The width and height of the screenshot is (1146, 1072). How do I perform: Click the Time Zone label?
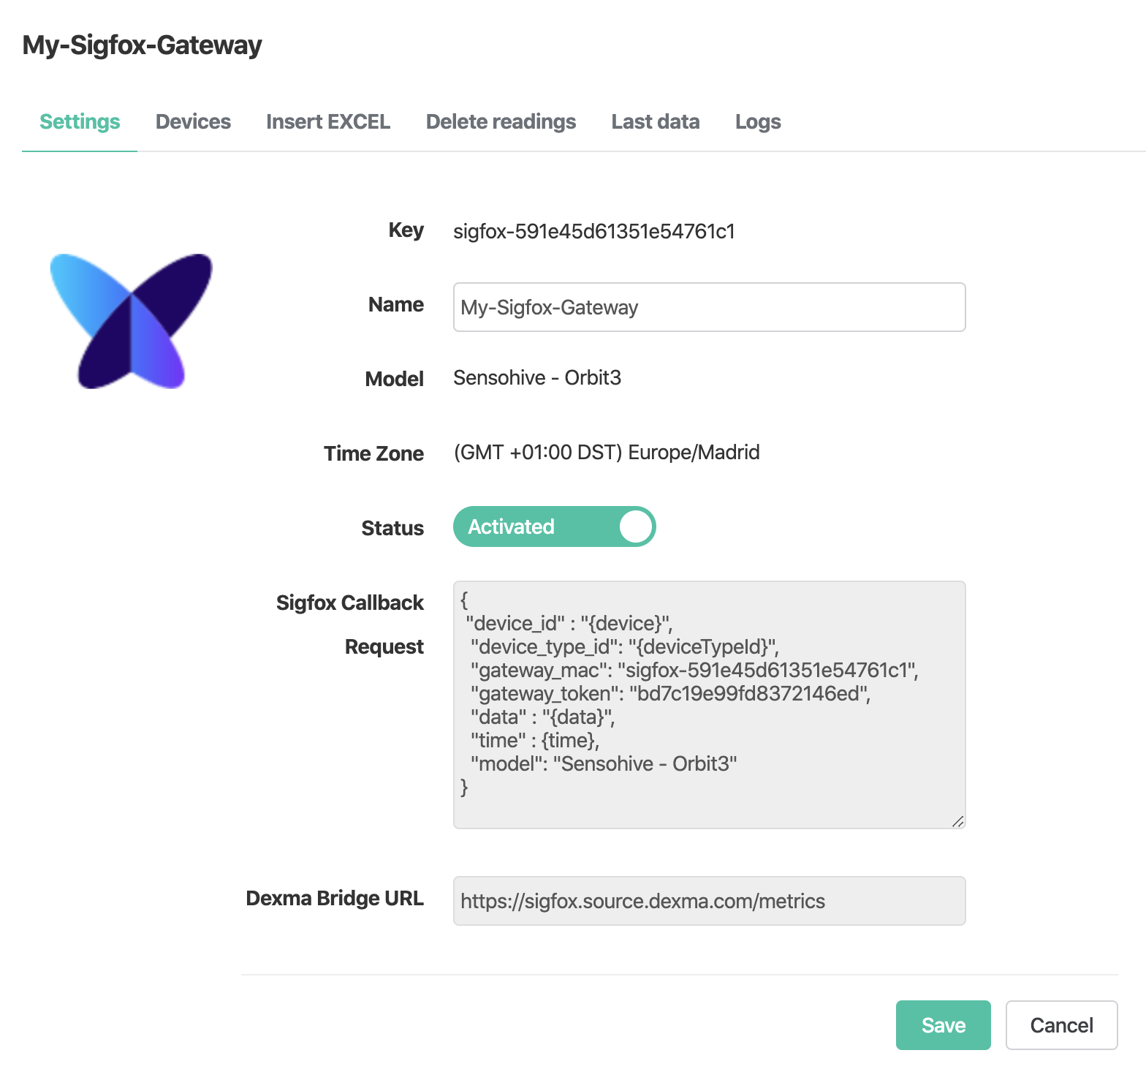coord(373,453)
